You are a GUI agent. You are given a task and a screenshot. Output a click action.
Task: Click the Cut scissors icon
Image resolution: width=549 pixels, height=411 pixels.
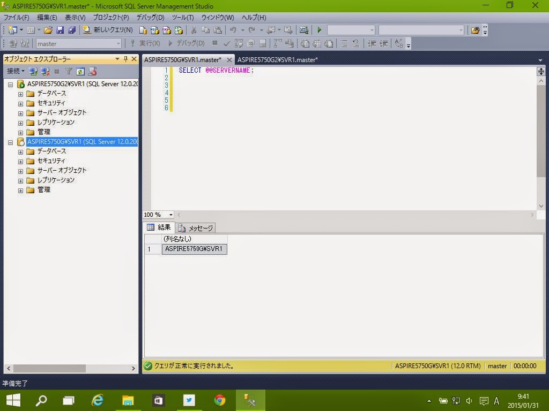coord(194,31)
